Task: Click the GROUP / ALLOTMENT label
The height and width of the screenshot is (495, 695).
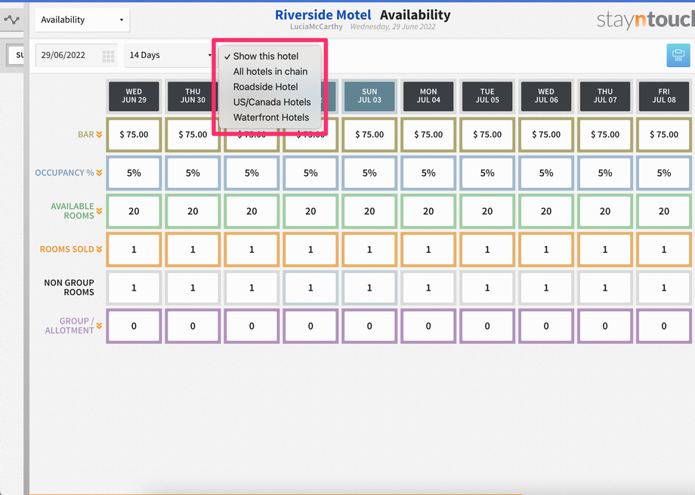Action: click(x=69, y=325)
